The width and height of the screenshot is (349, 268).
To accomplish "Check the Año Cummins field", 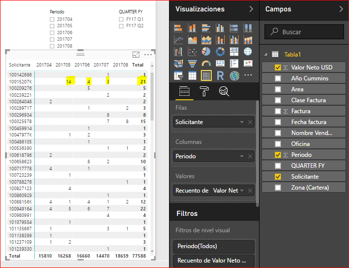I will click(278, 78).
